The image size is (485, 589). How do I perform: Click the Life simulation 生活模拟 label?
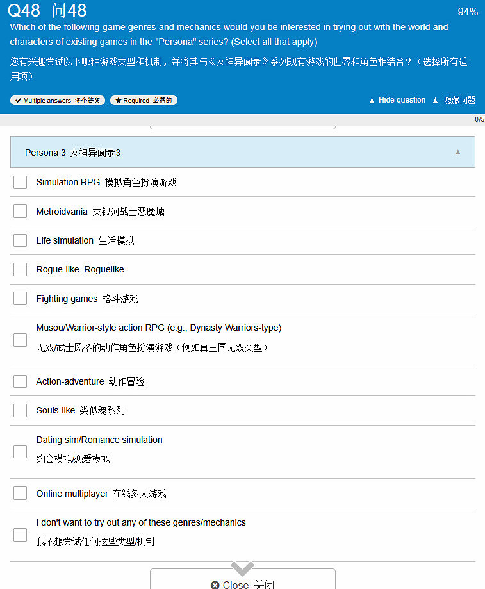(85, 240)
